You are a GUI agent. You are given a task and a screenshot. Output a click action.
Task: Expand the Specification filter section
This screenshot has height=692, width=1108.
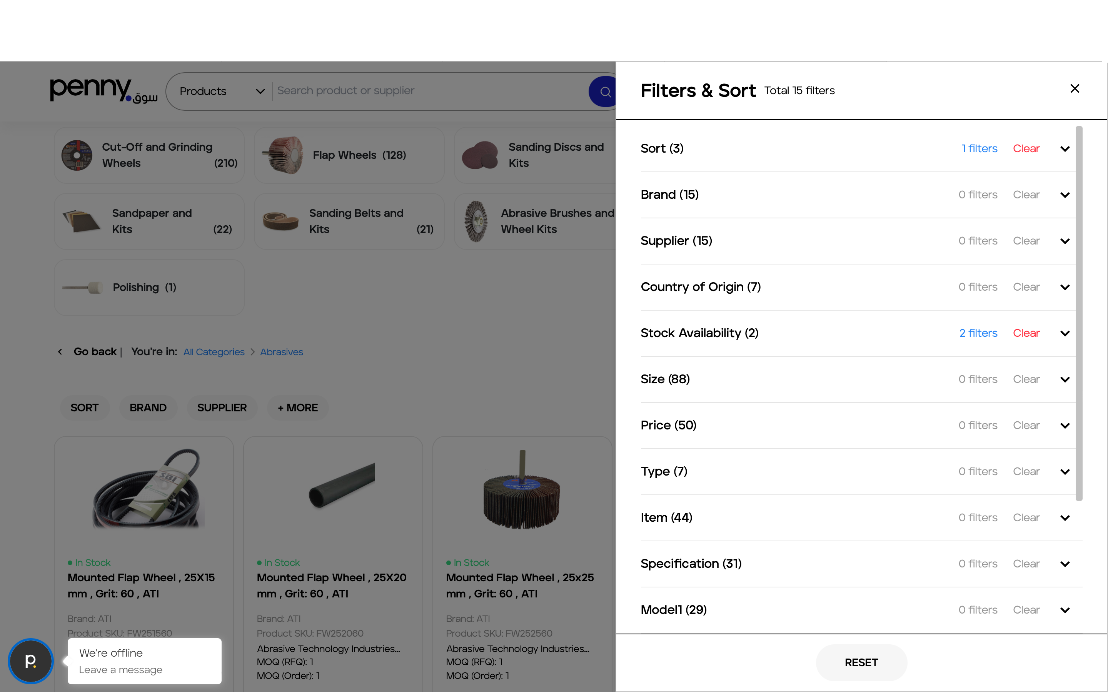(x=1065, y=564)
